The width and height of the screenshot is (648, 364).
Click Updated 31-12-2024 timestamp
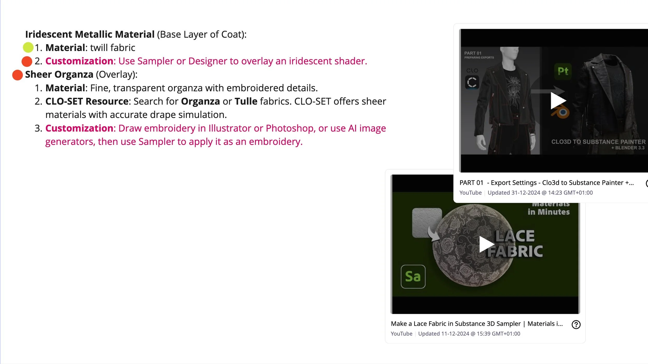[x=540, y=193]
